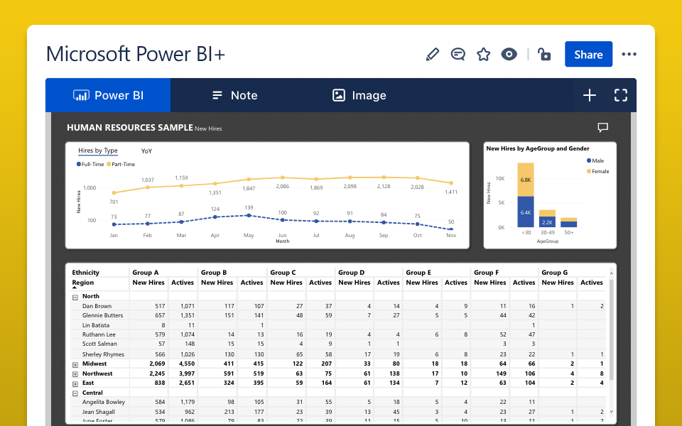Collapse the North region row
Screen dimensions: 682x426
point(75,297)
